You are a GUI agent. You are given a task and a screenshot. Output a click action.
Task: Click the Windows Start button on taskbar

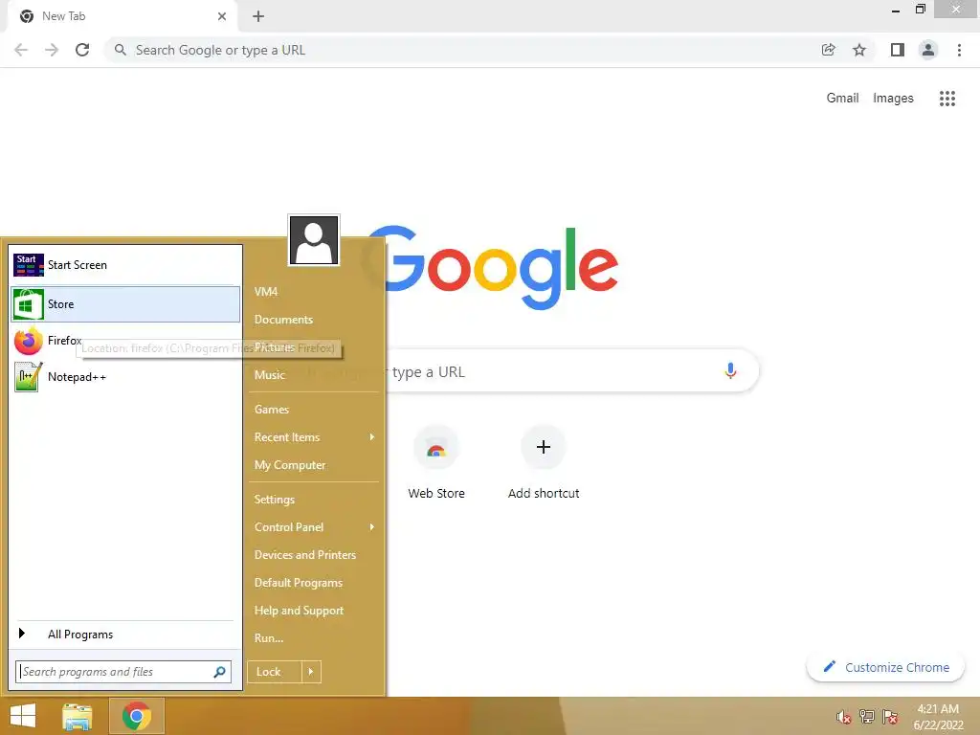[23, 716]
